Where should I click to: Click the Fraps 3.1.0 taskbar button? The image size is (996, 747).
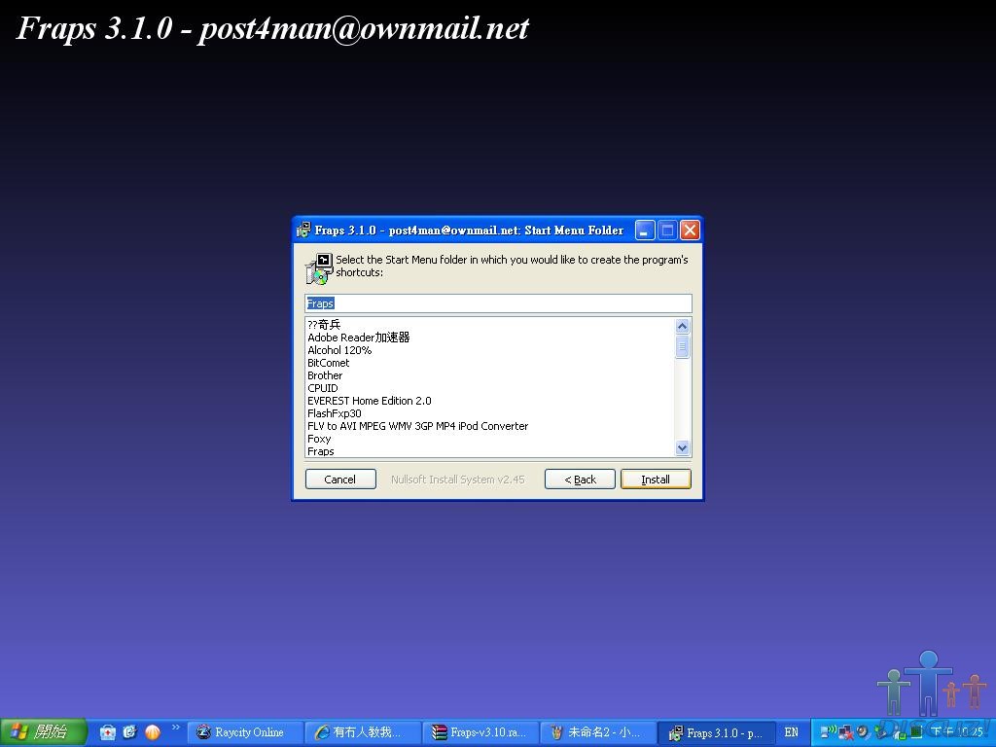tap(717, 732)
